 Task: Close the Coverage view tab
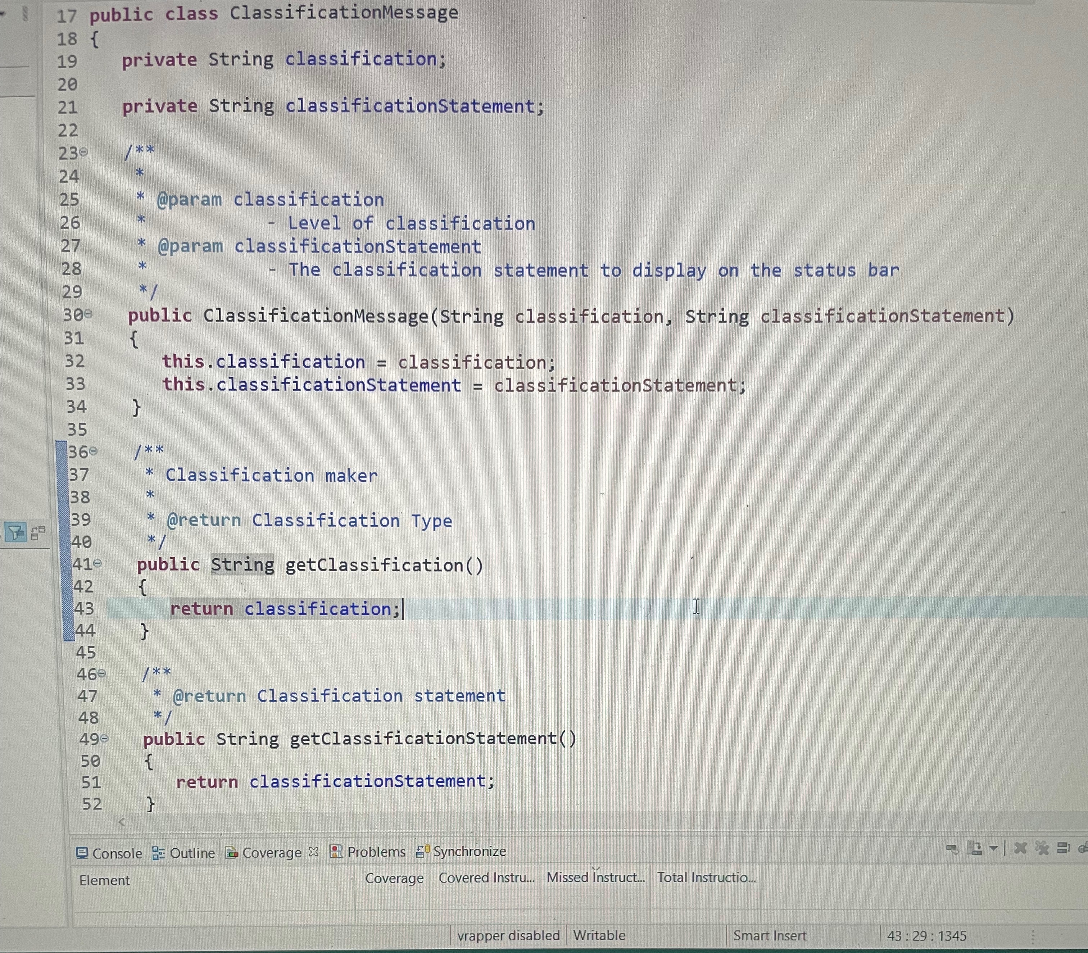314,852
